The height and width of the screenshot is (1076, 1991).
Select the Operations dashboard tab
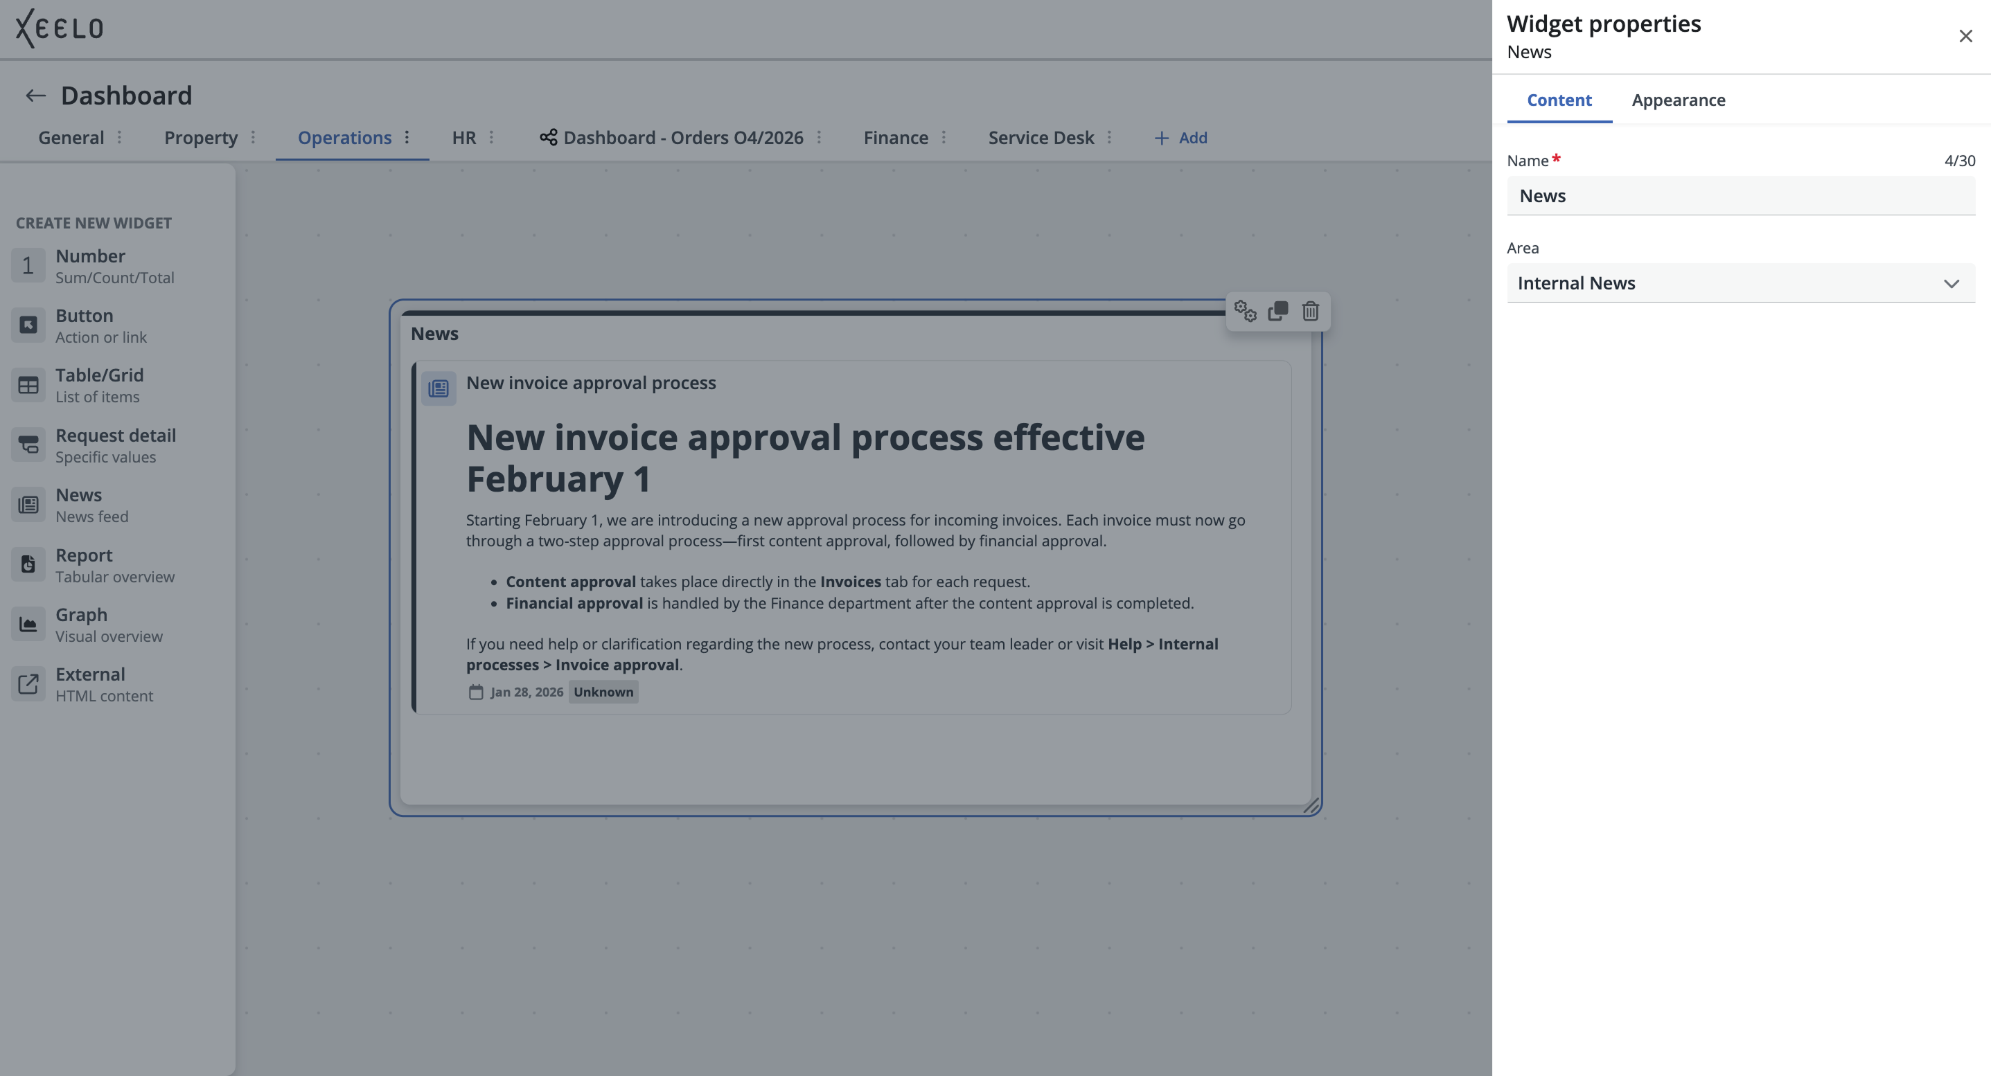pos(345,138)
